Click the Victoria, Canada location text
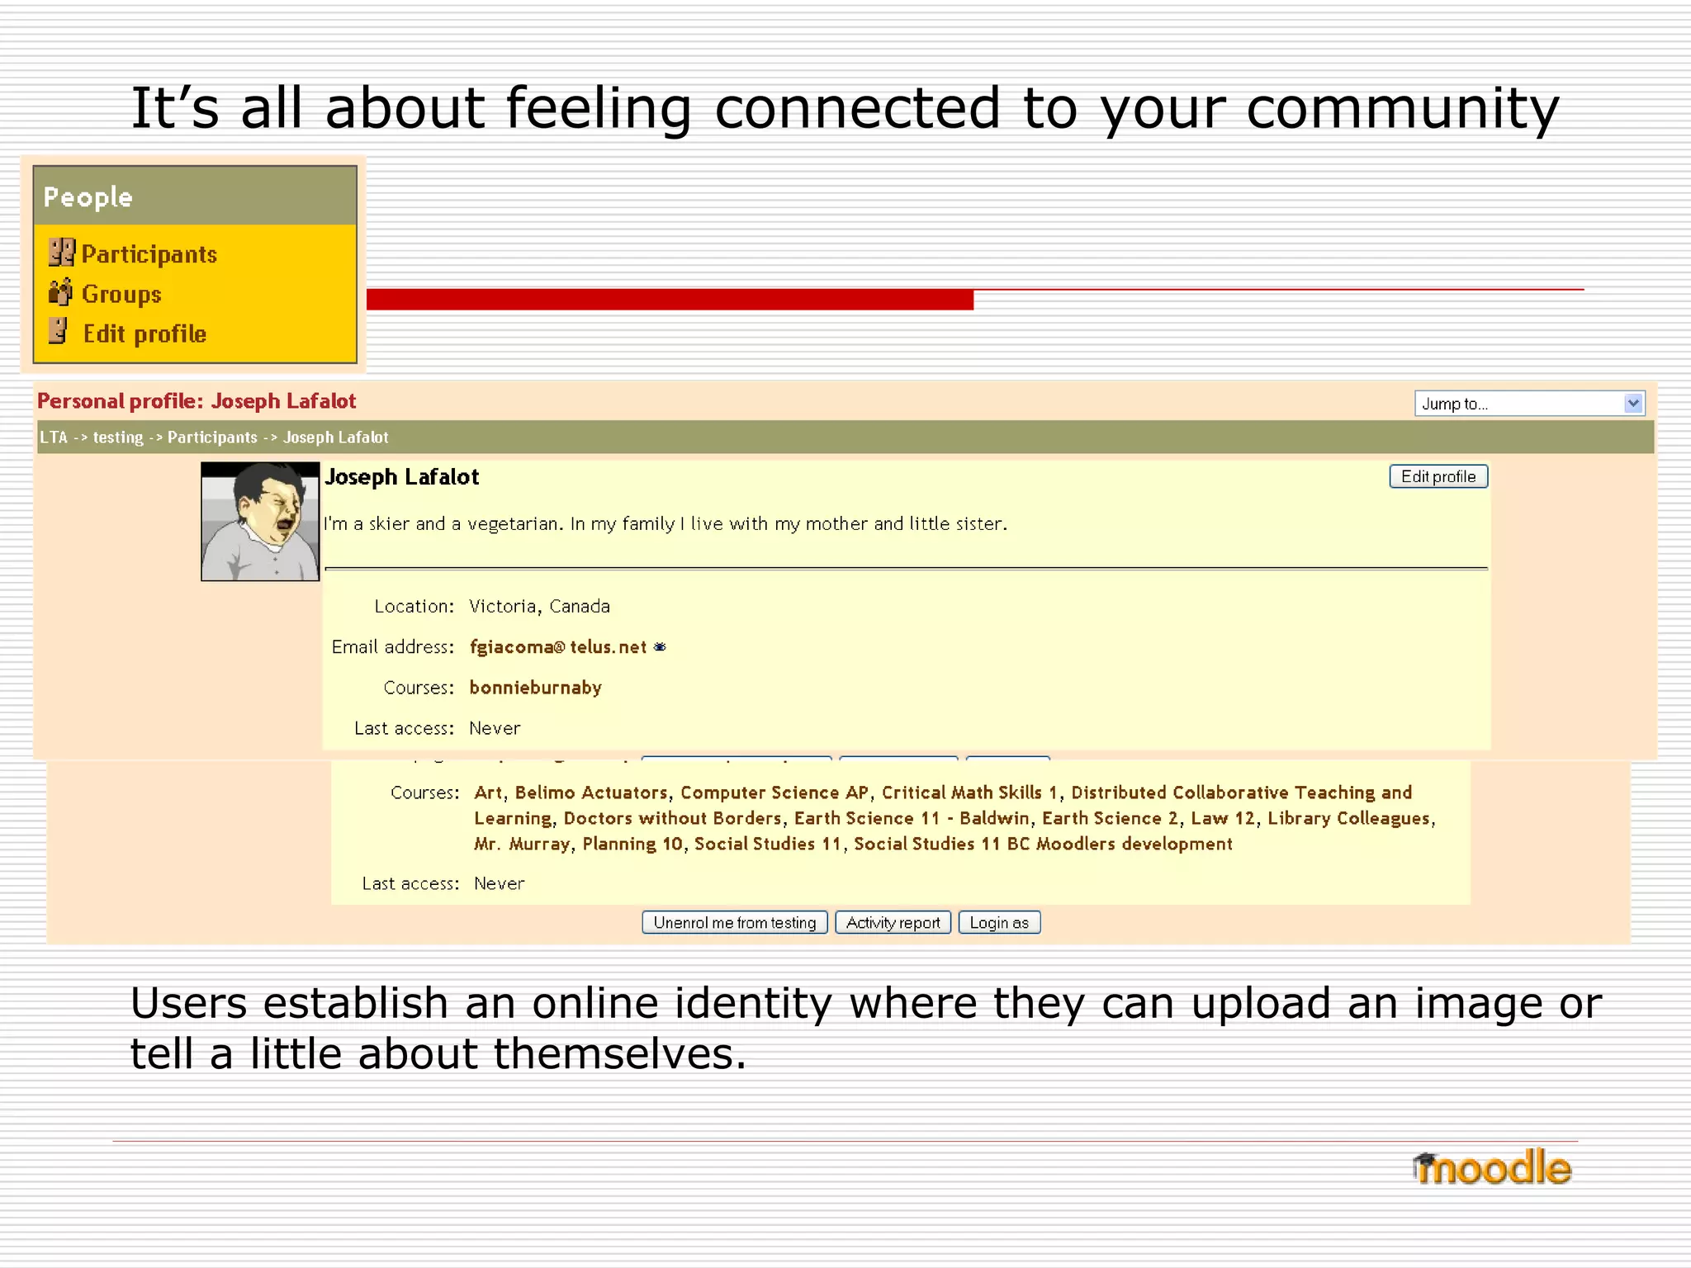This screenshot has width=1691, height=1268. (x=539, y=606)
